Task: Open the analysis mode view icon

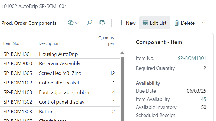Action: click(102, 23)
